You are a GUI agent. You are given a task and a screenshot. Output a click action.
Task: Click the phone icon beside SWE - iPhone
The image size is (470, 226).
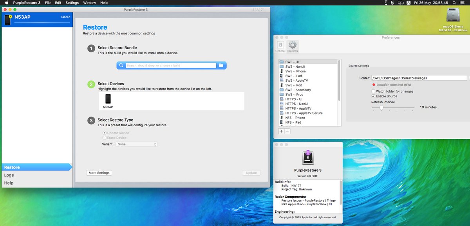[282, 71]
